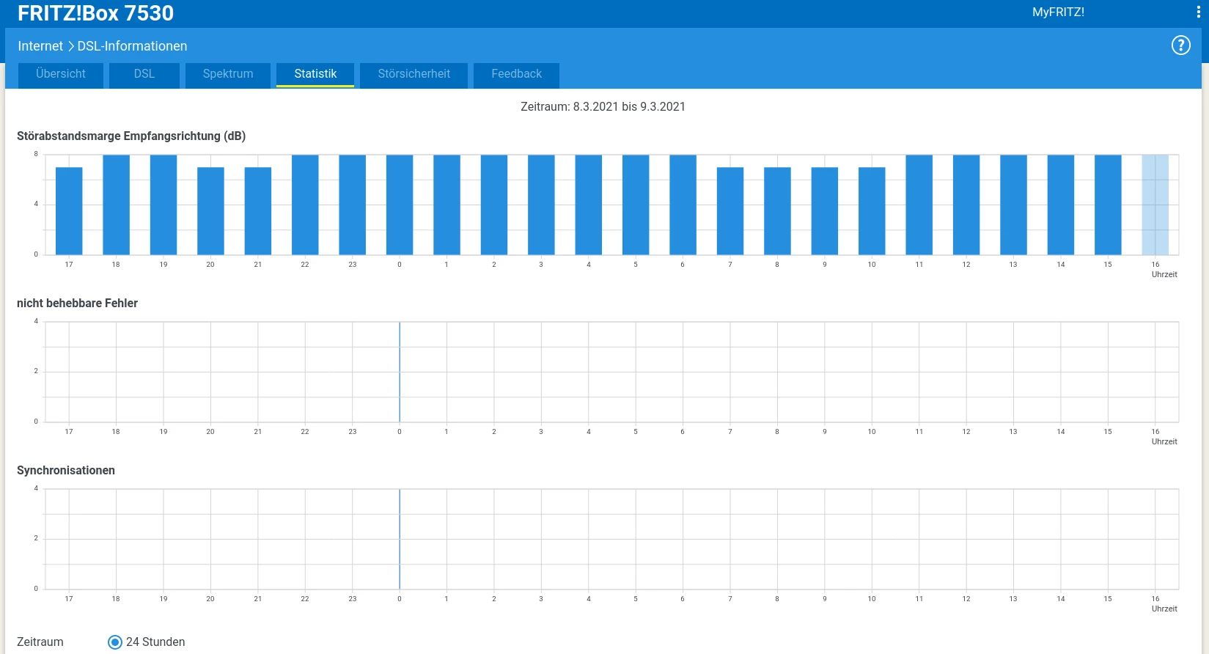1209x654 pixels.
Task: Click the MyFRITZ! link in header
Action: pyautogui.click(x=1058, y=12)
